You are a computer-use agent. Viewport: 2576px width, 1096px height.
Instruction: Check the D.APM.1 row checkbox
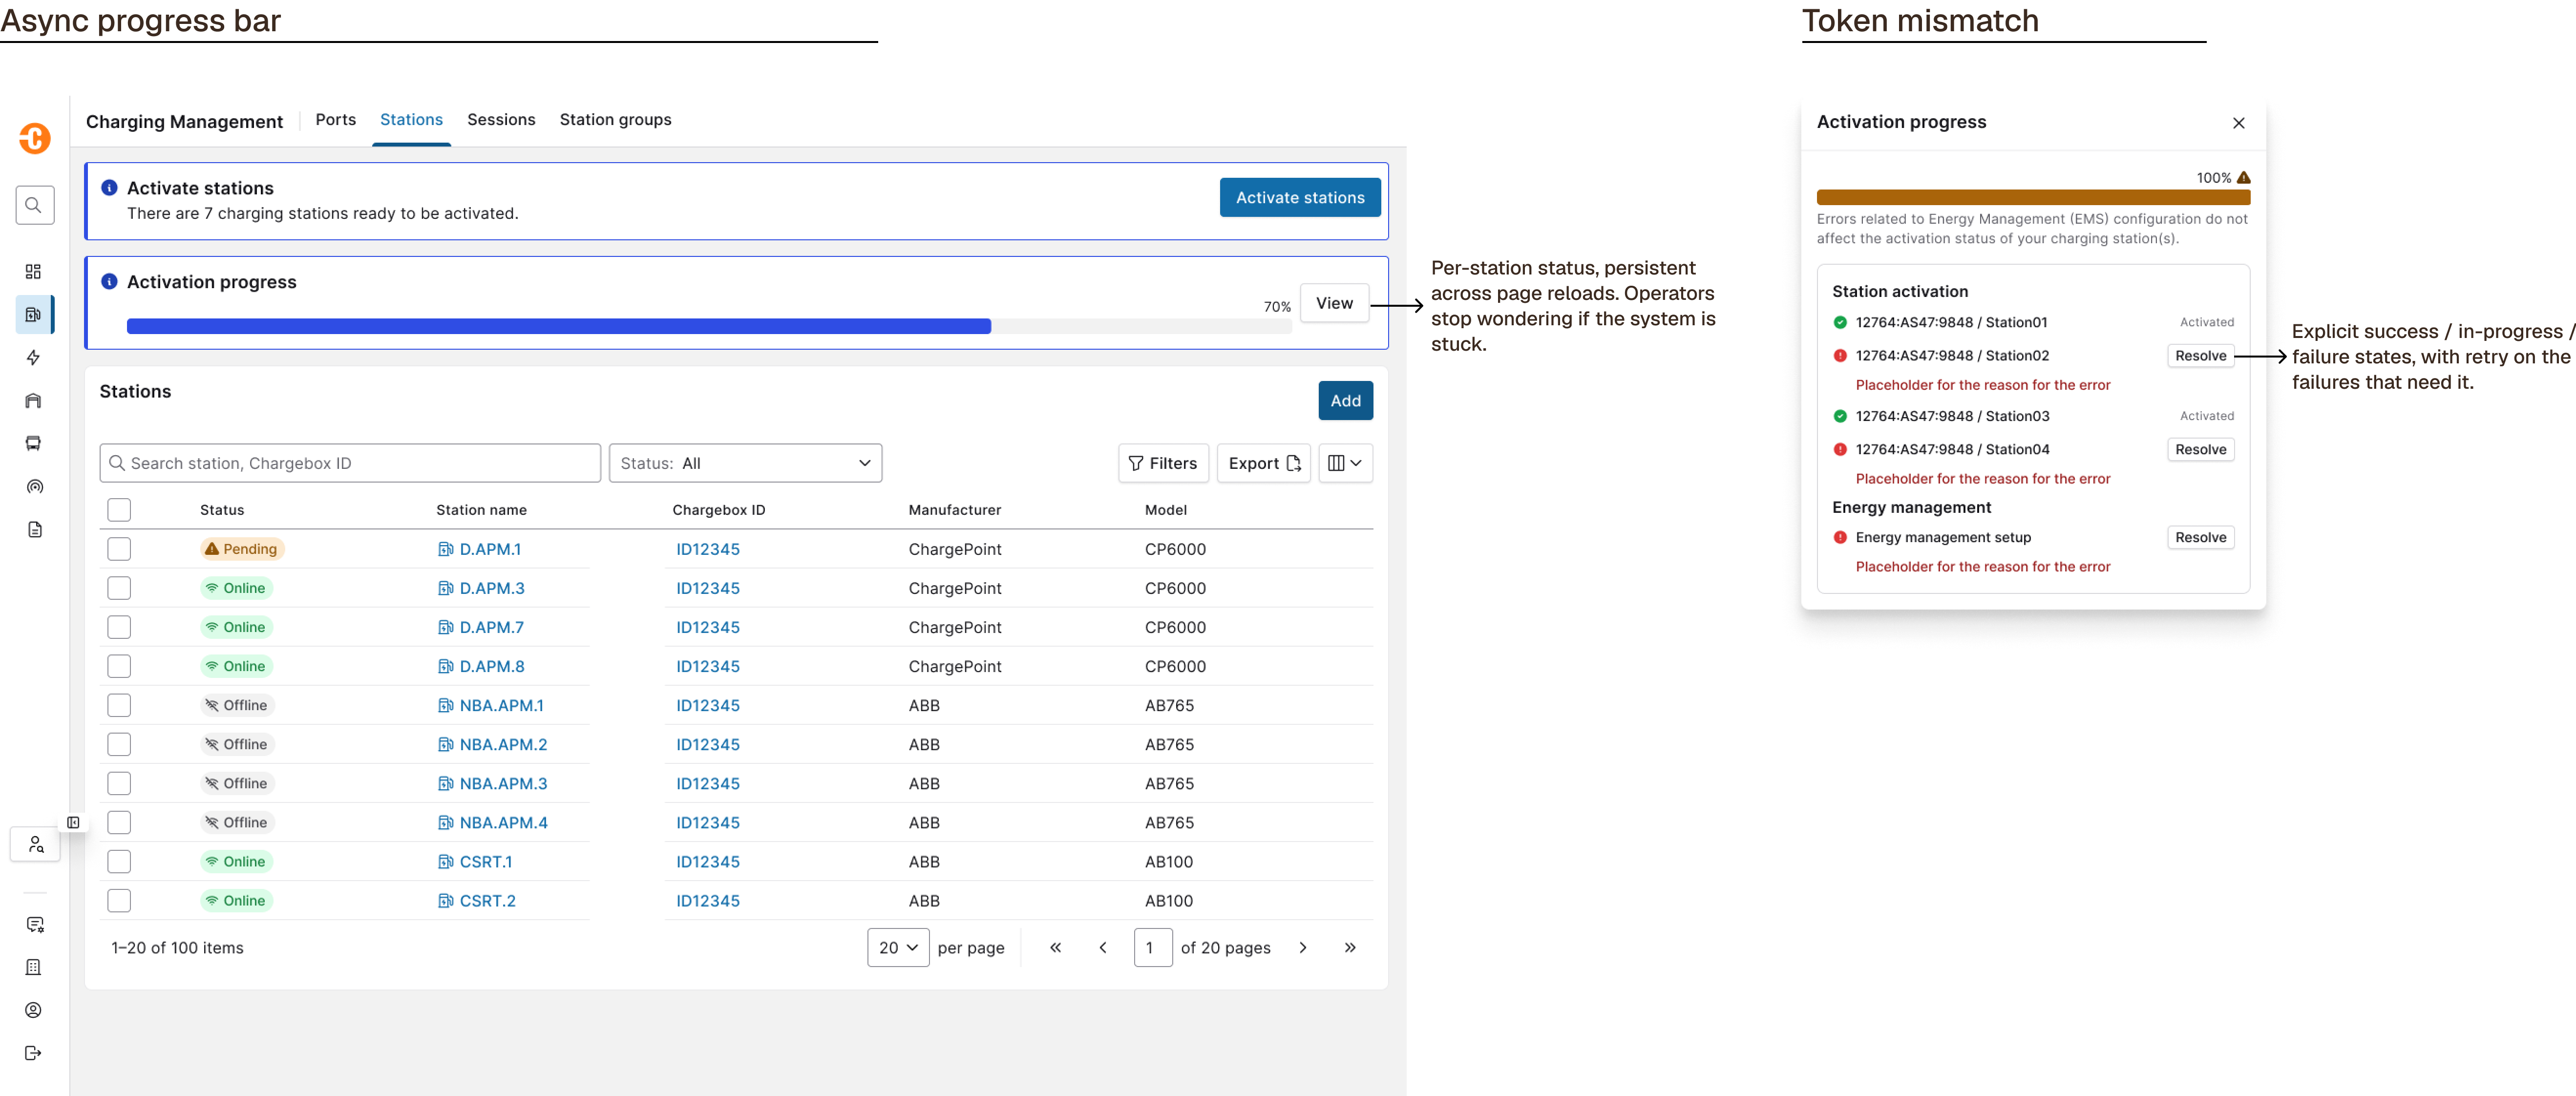[x=119, y=549]
